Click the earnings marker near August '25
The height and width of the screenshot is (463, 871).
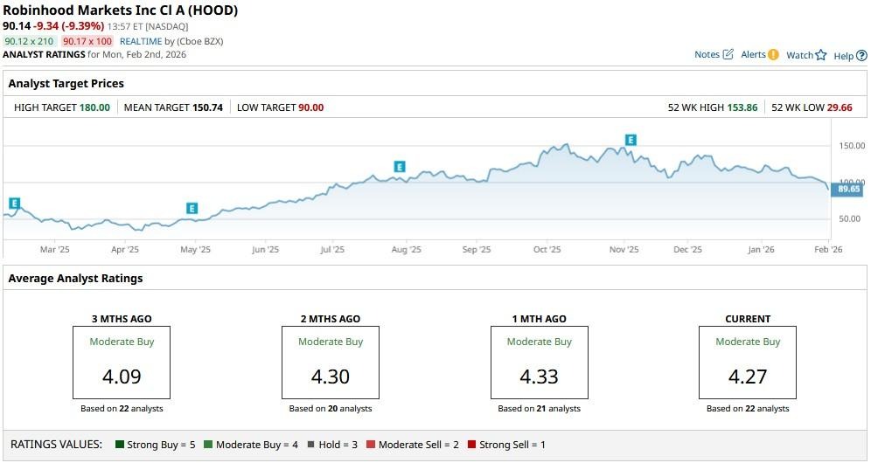400,166
